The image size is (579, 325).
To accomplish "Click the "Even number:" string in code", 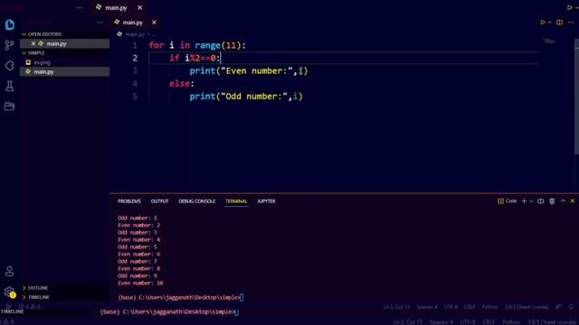I will tap(257, 70).
